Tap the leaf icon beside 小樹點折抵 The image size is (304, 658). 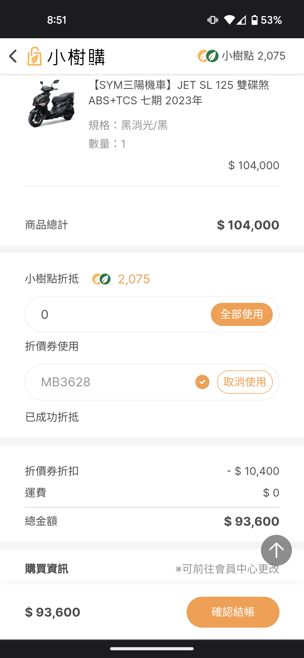coord(101,279)
